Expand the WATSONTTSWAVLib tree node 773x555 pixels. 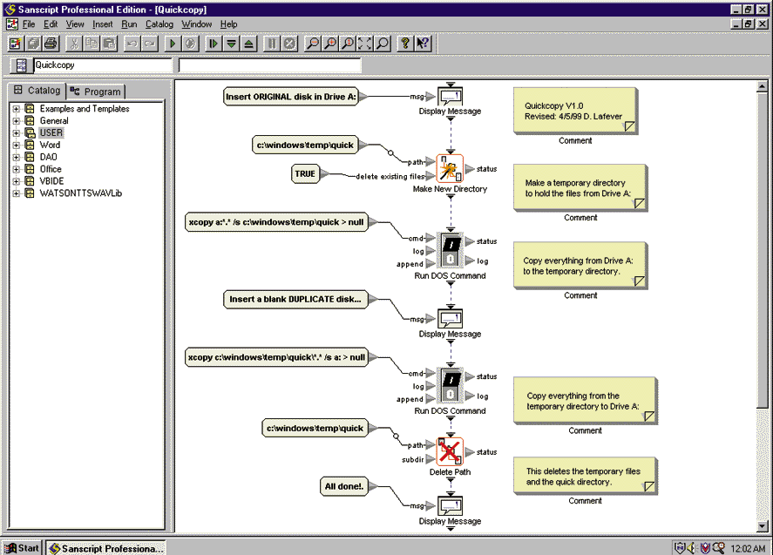pos(17,193)
